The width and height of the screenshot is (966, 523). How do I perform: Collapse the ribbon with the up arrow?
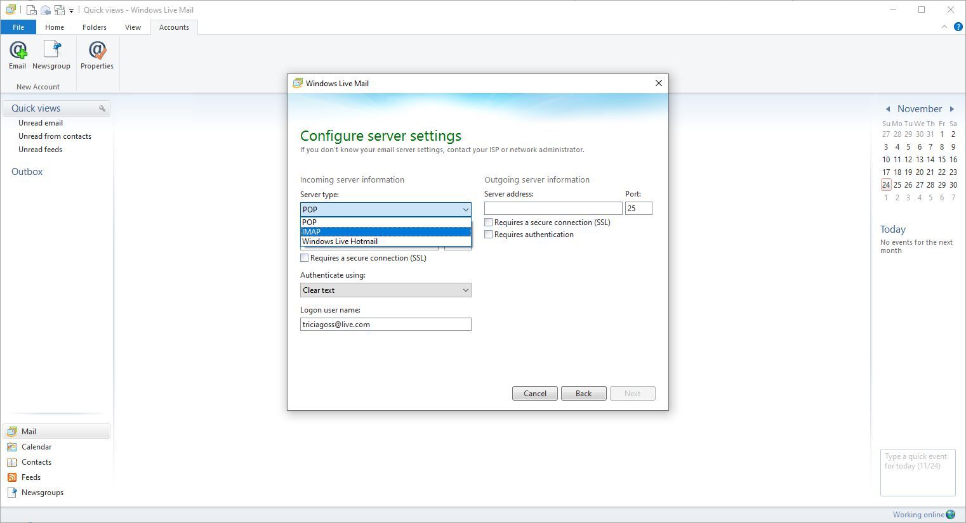(x=944, y=27)
